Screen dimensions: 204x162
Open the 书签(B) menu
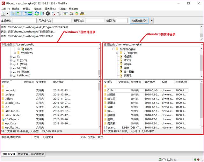pos(62,9)
